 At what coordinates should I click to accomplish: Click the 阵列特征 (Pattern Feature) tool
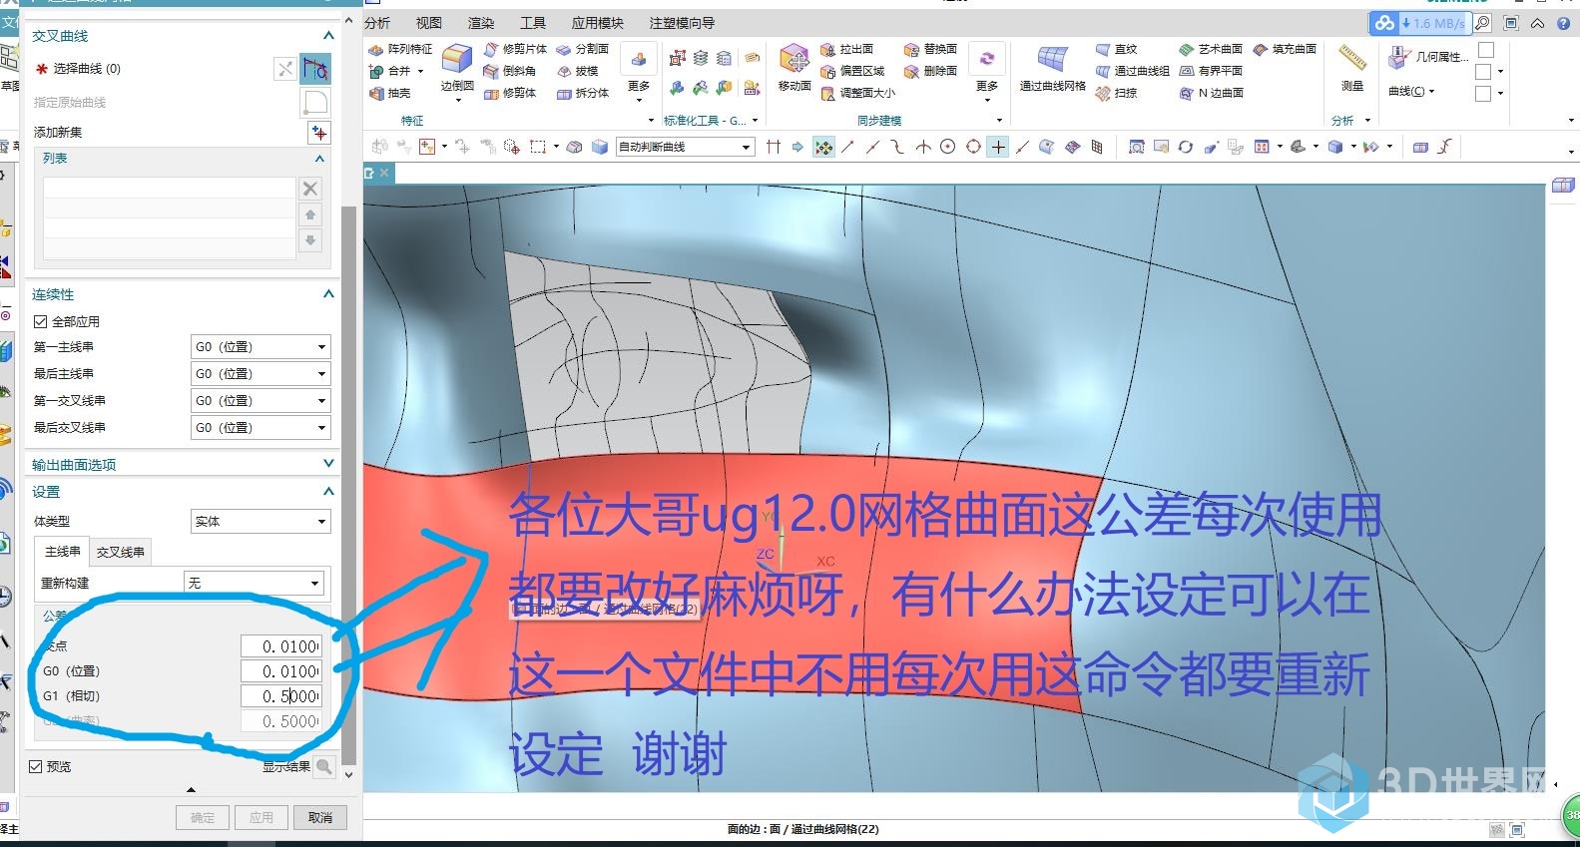tap(400, 49)
